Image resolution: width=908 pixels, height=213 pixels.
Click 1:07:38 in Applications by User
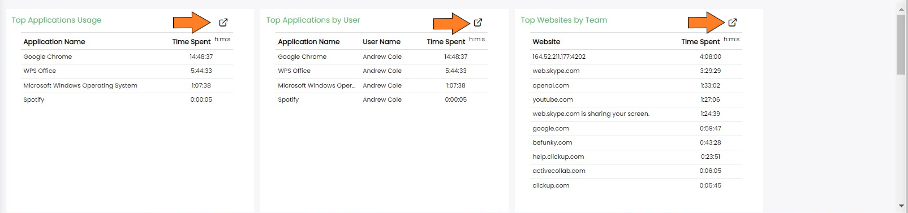(x=455, y=85)
